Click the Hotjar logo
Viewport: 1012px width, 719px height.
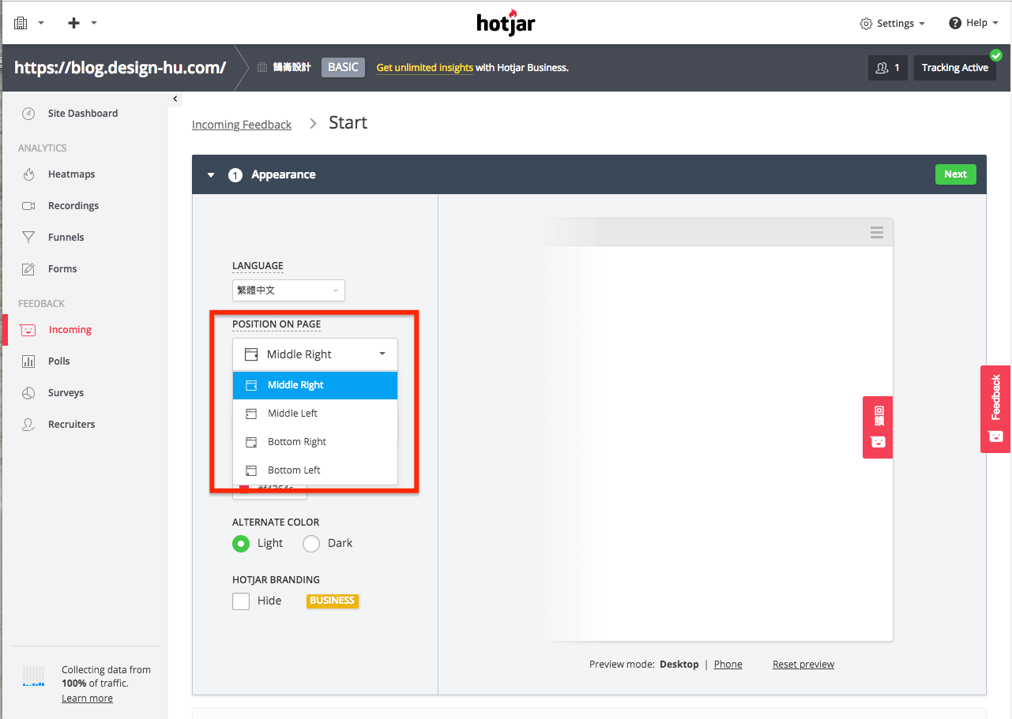click(x=506, y=22)
